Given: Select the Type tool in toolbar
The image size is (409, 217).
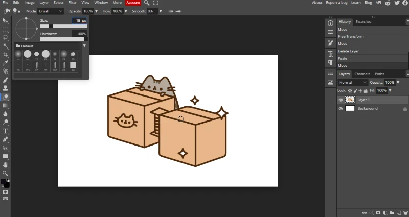Looking at the screenshot, I should coord(6,131).
